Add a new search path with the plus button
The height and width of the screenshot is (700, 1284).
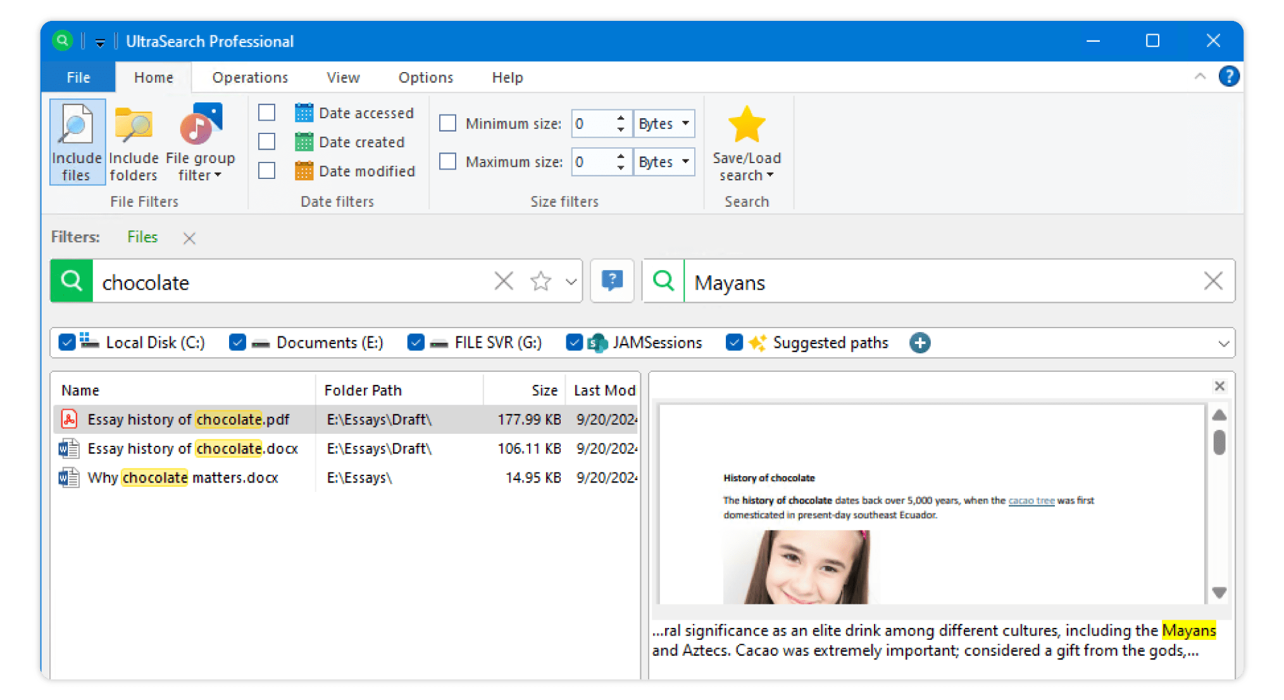919,342
